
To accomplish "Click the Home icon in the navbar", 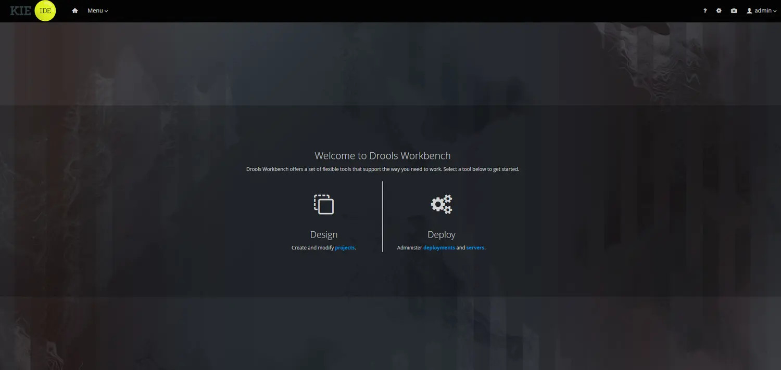I will tap(75, 11).
